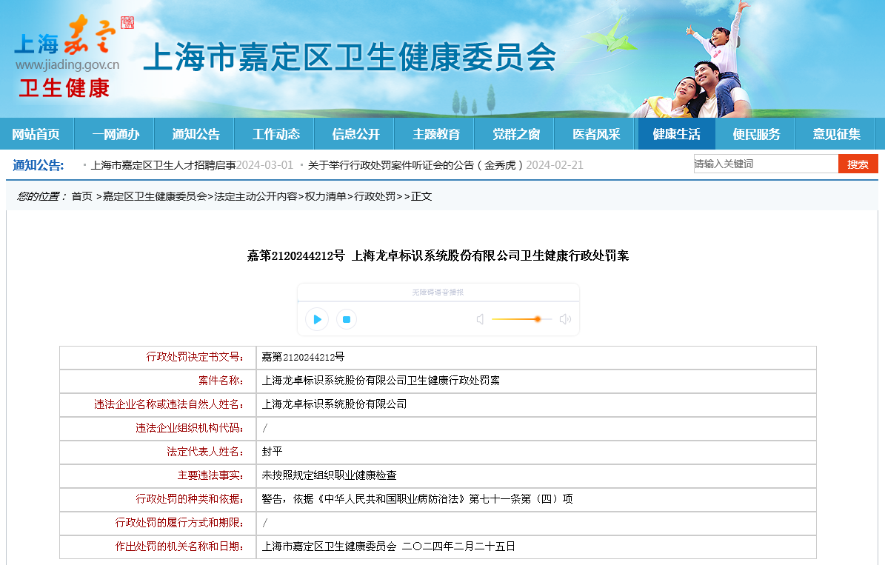The image size is (885, 565).
Task: Go to 通知公告 section
Action: coord(196,134)
